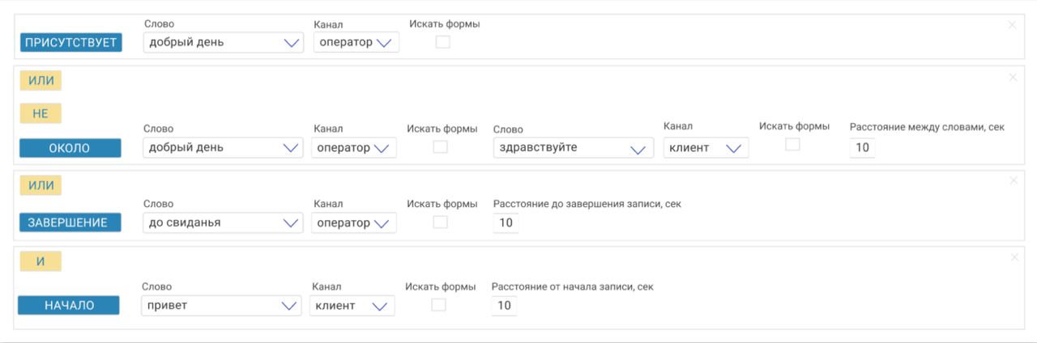Viewport: 1037px width, 343px height.
Task: Open the 'здравствуйте' word dropdown
Action: click(573, 148)
